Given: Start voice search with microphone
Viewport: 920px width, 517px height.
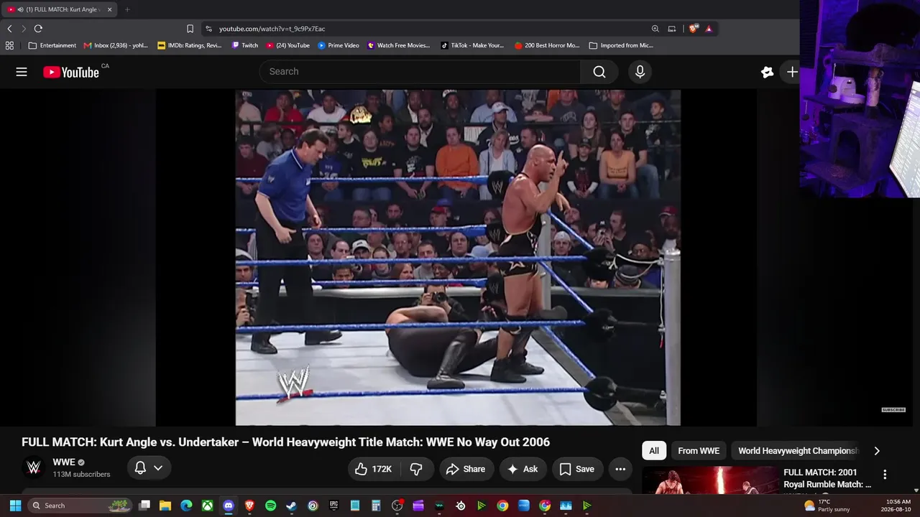Looking at the screenshot, I should (640, 72).
